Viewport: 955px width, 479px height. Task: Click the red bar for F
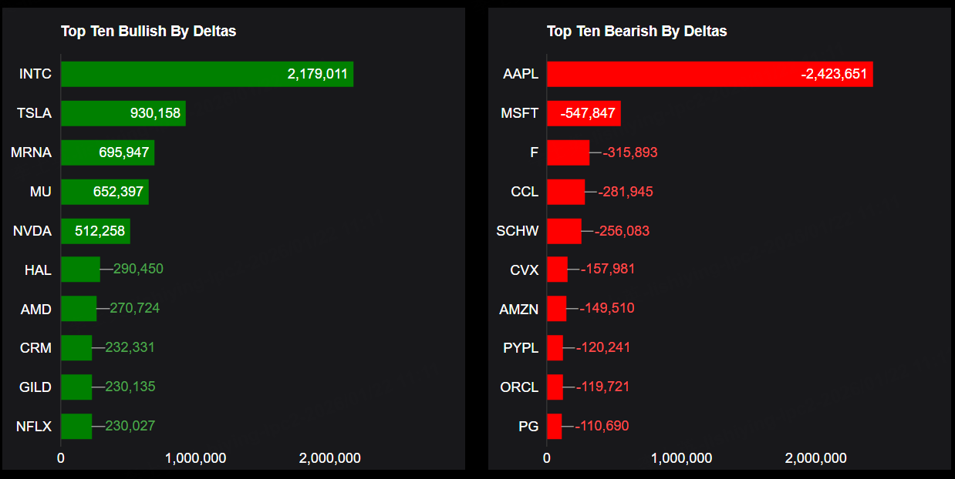[568, 152]
